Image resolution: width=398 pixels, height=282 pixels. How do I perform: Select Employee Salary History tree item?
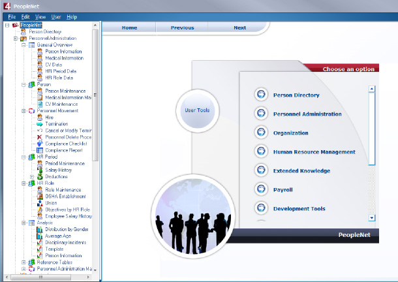tap(69, 216)
